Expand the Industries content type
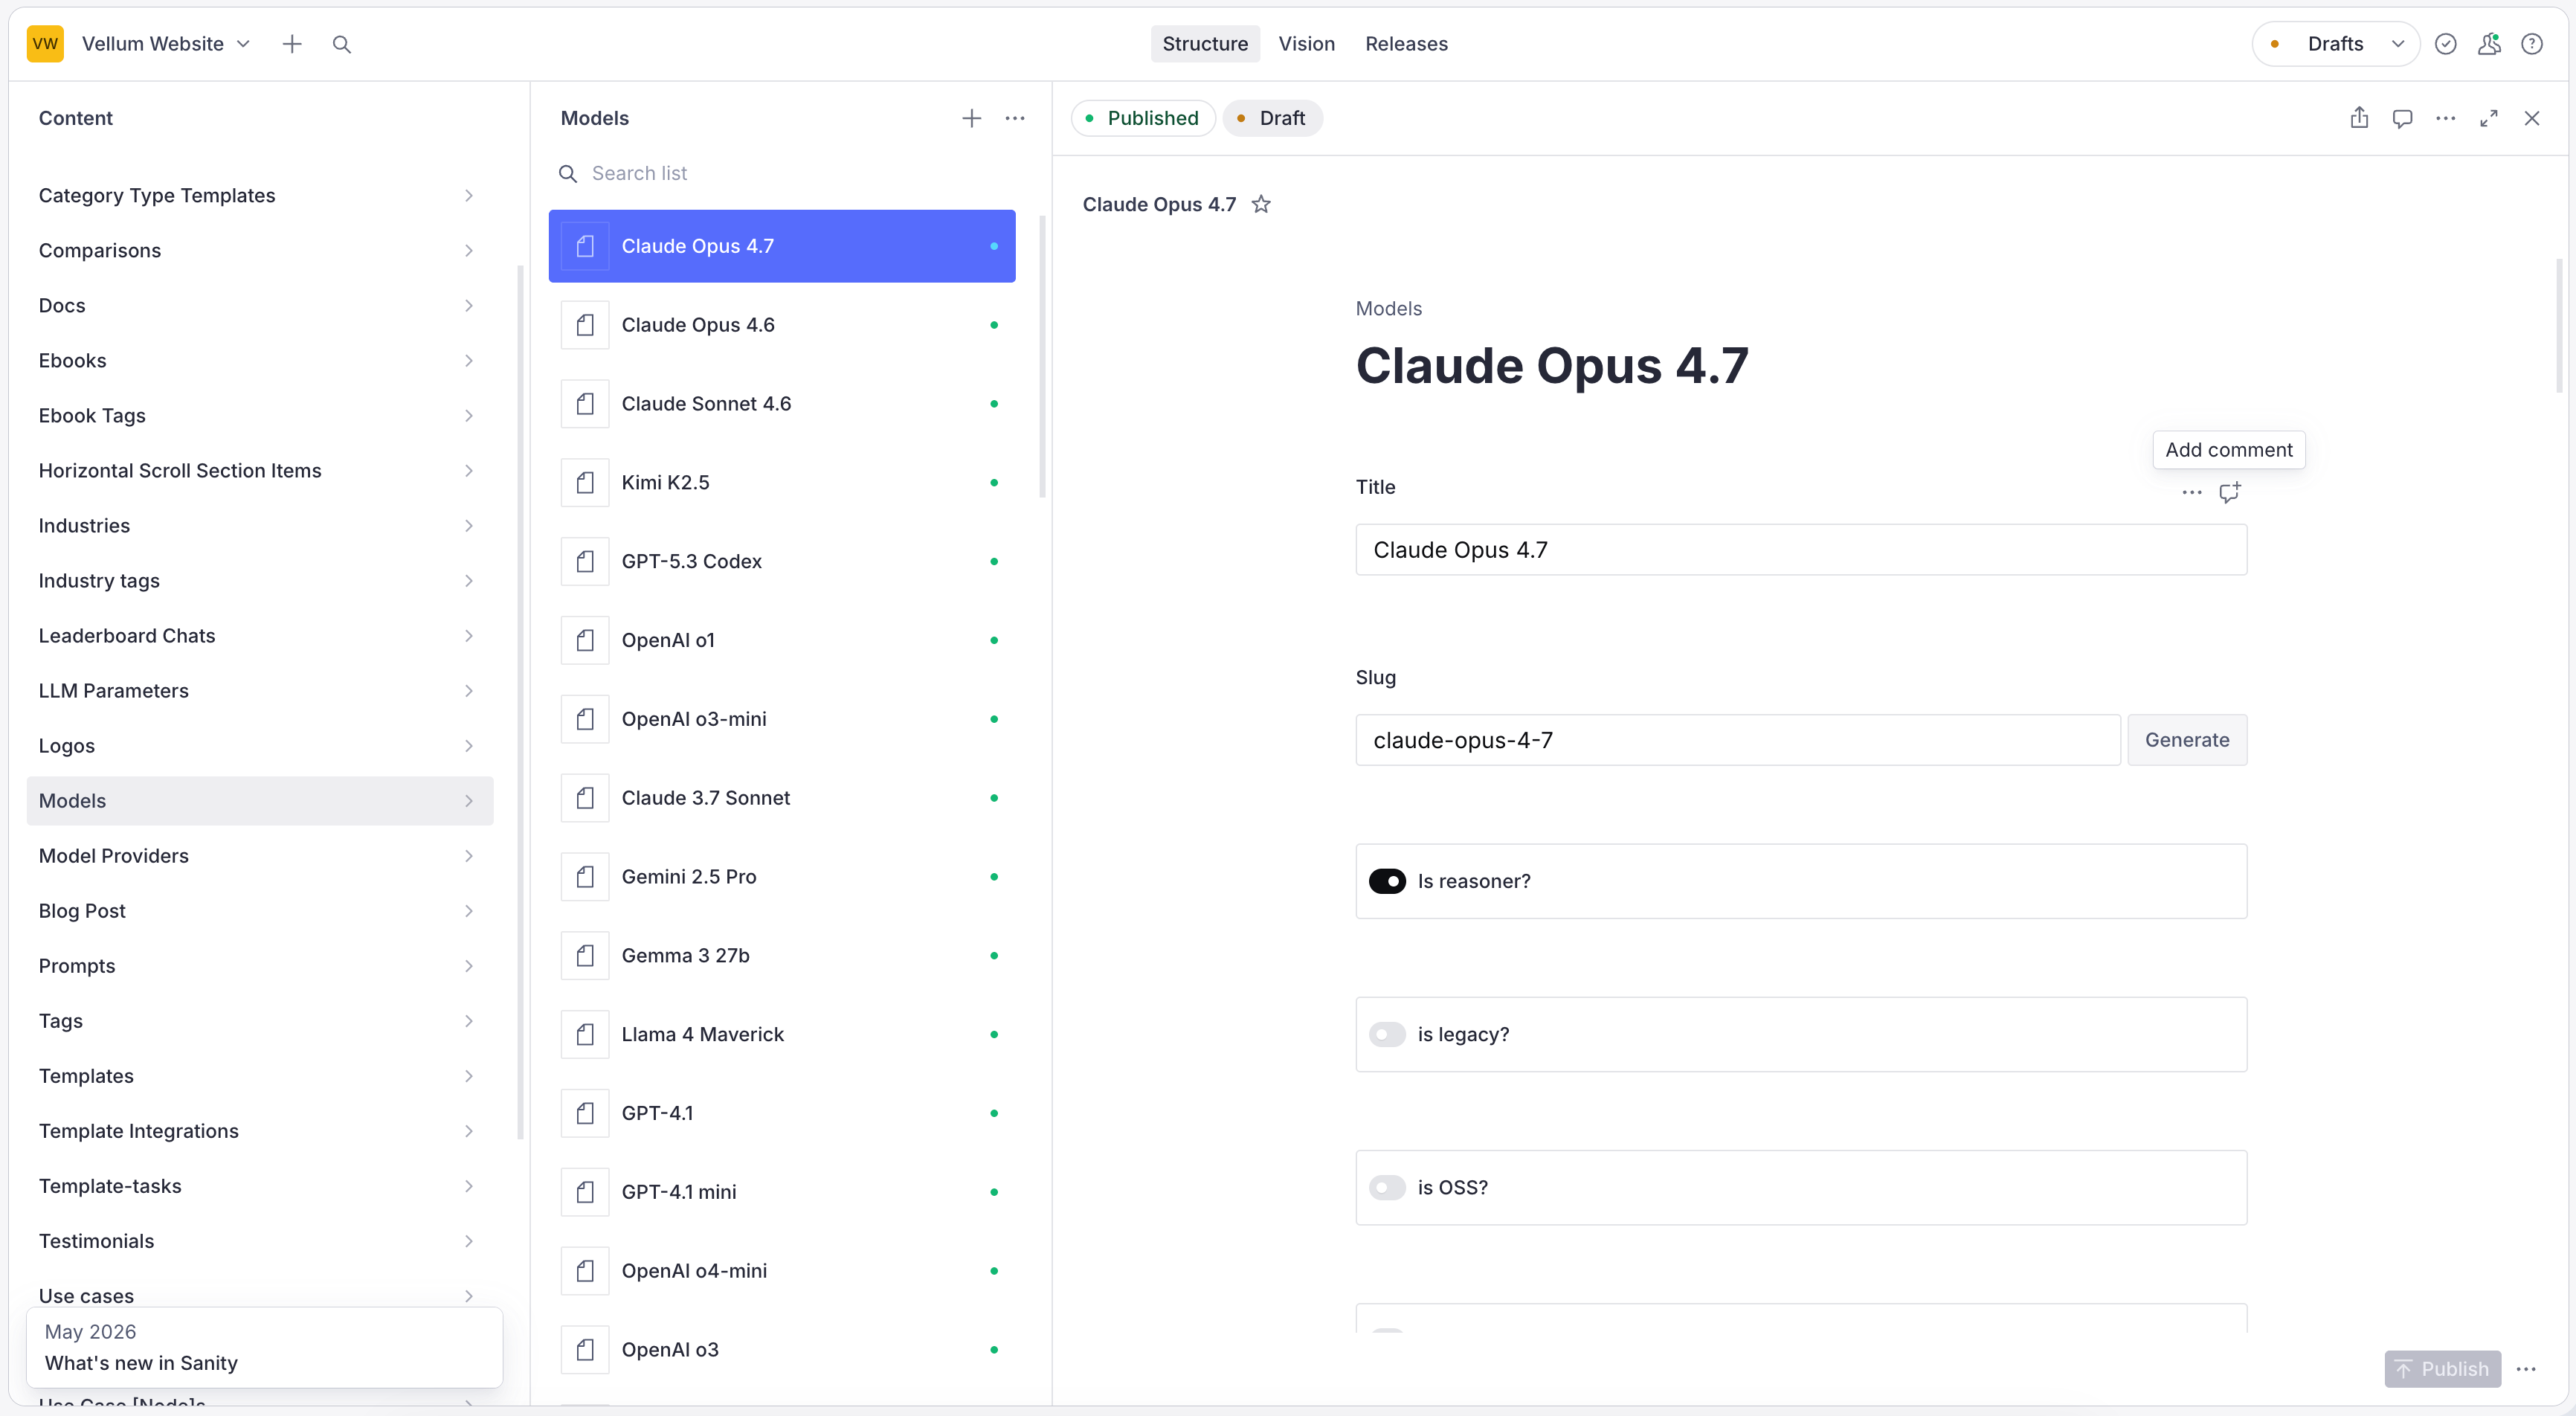This screenshot has height=1416, width=2576. (x=260, y=526)
